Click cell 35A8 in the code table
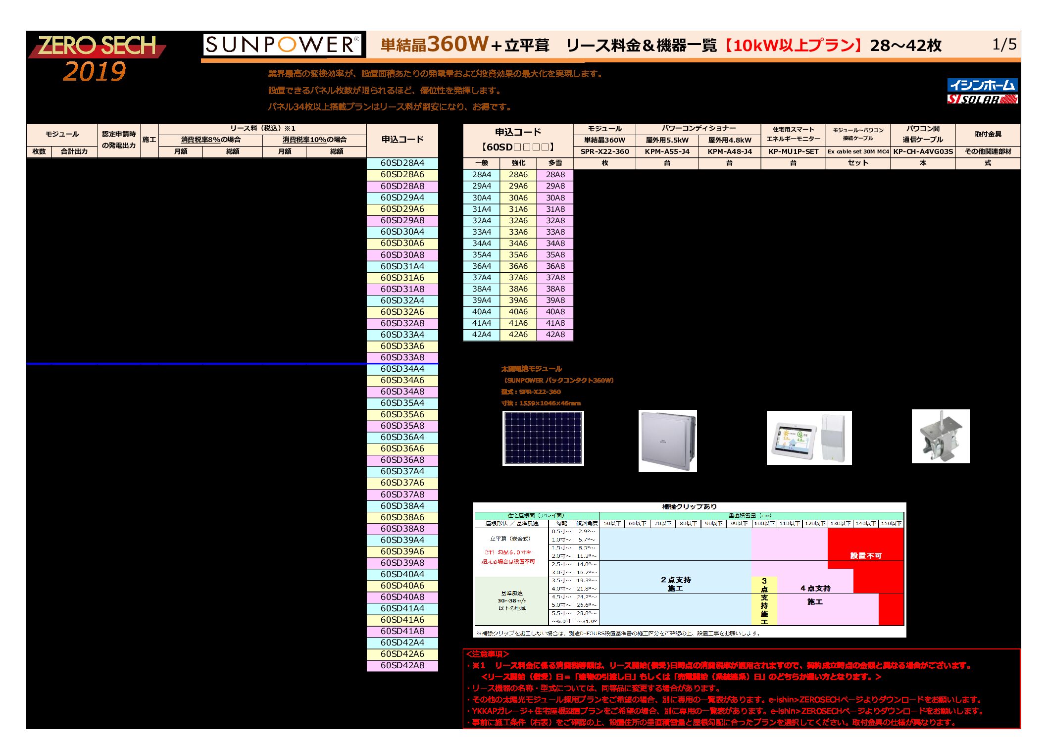 (555, 255)
